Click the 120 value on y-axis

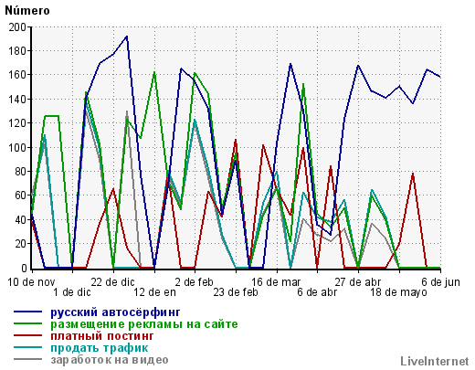click(x=18, y=123)
